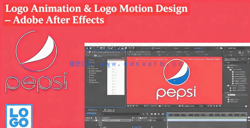The height and width of the screenshot is (128, 250).
Task: Open the composition mini-flowchart icon
Action: click(143, 114)
